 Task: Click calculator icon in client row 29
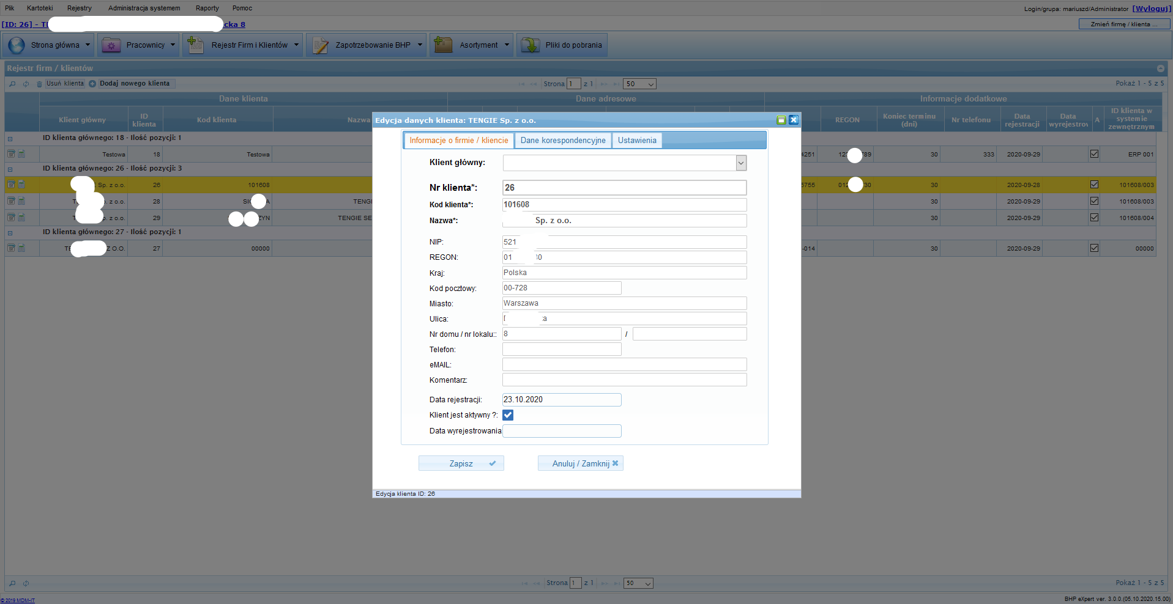pos(21,218)
